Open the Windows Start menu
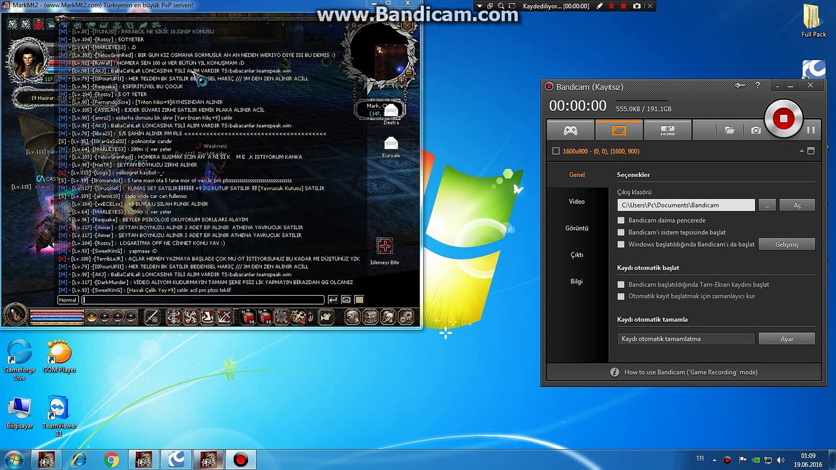The image size is (836, 470). (14, 459)
